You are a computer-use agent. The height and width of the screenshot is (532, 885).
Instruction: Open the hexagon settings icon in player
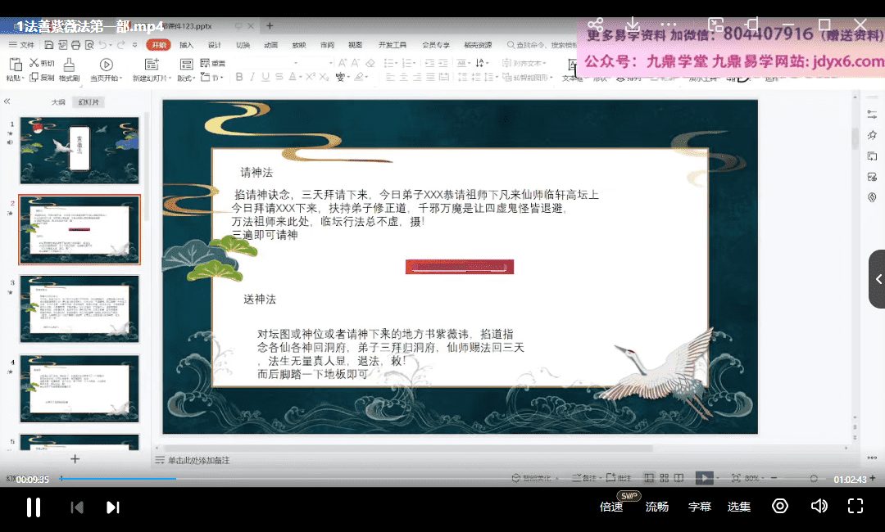point(780,507)
